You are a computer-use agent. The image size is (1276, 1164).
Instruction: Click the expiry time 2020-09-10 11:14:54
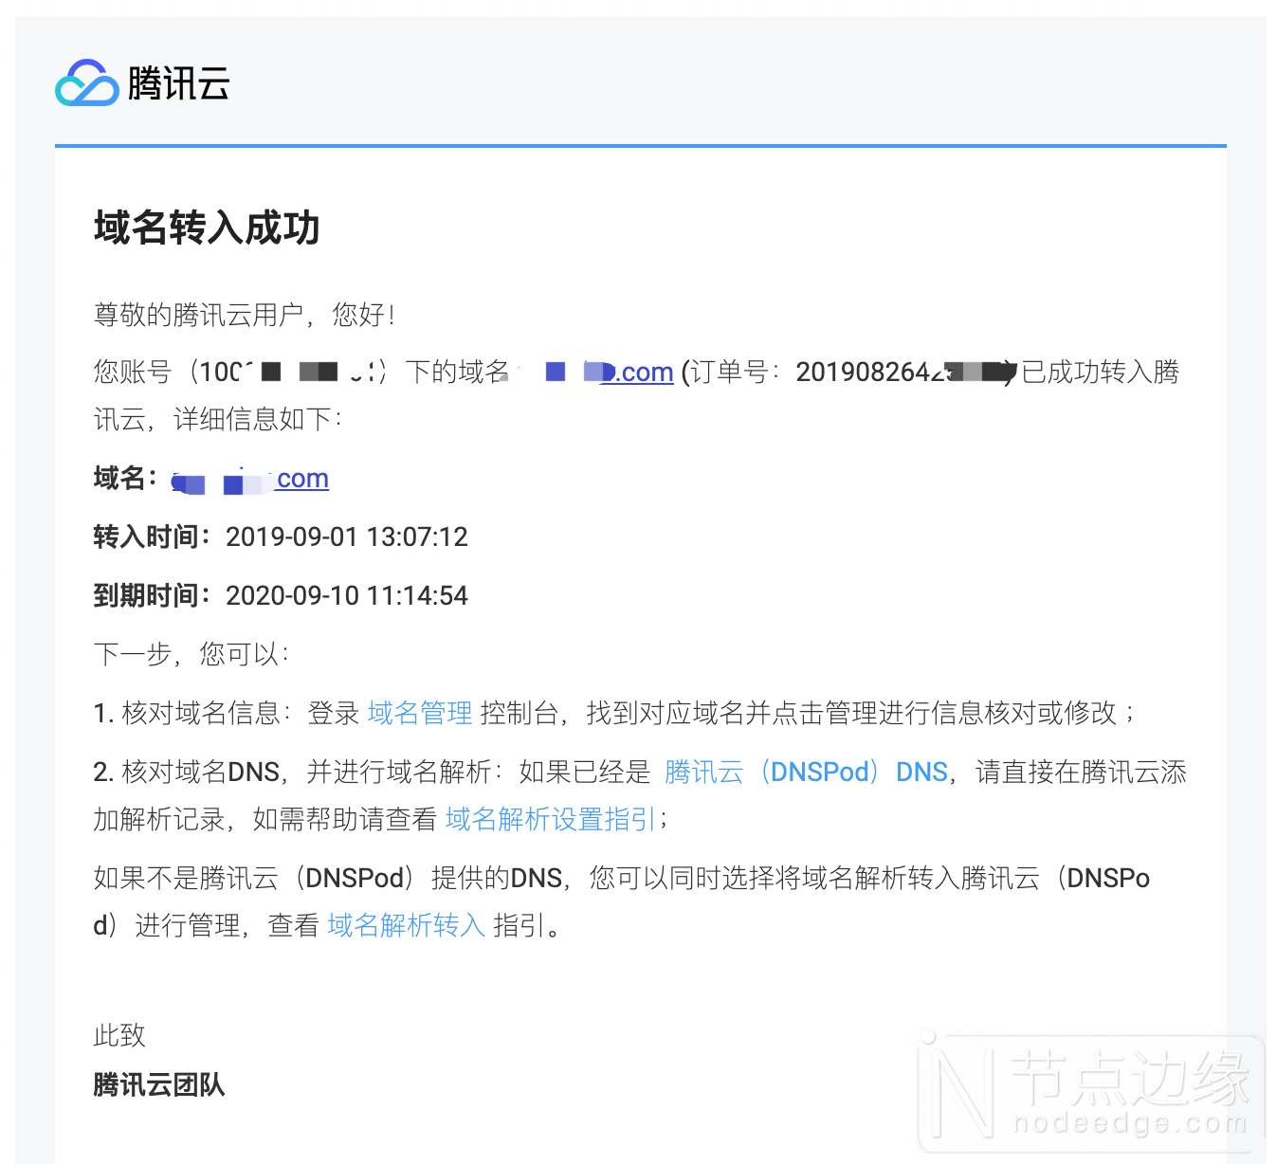tap(347, 596)
